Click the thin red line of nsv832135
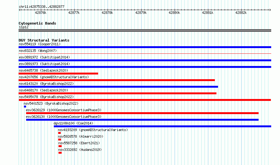This screenshot has width=280, height=165. (145, 53)
